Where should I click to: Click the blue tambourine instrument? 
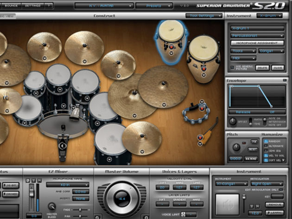[x=196, y=114]
